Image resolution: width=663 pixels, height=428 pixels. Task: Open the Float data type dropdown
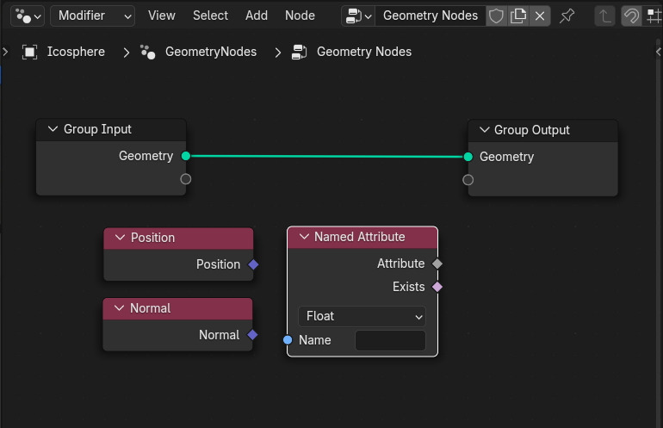362,316
